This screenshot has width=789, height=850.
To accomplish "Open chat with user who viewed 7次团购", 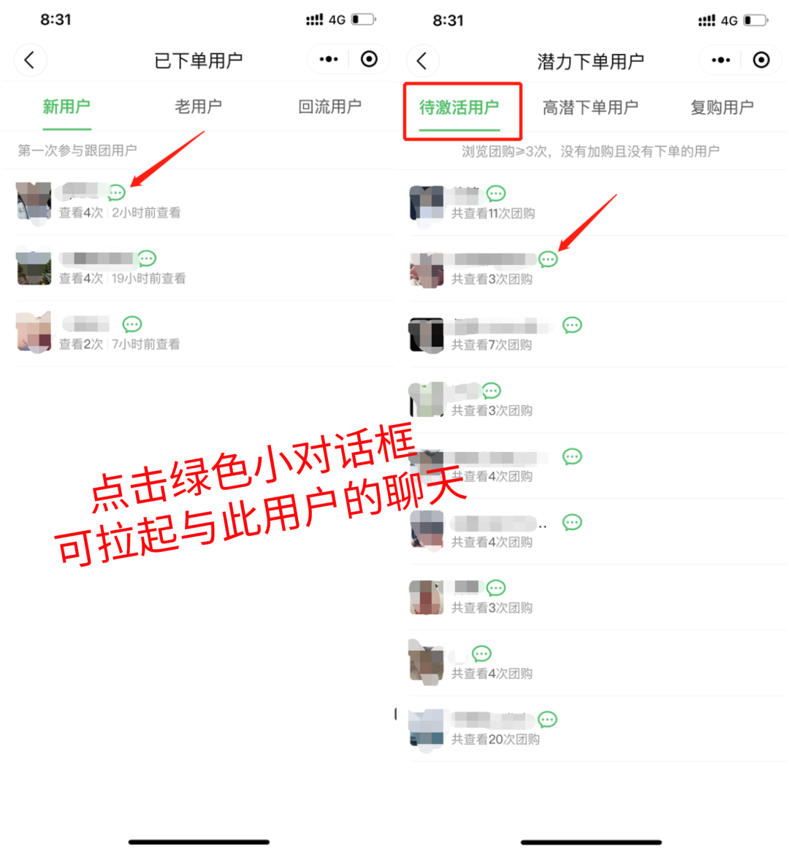I will [572, 325].
